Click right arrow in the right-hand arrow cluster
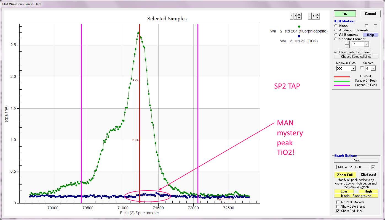Screen dimensions: 385x220 point(314,16)
